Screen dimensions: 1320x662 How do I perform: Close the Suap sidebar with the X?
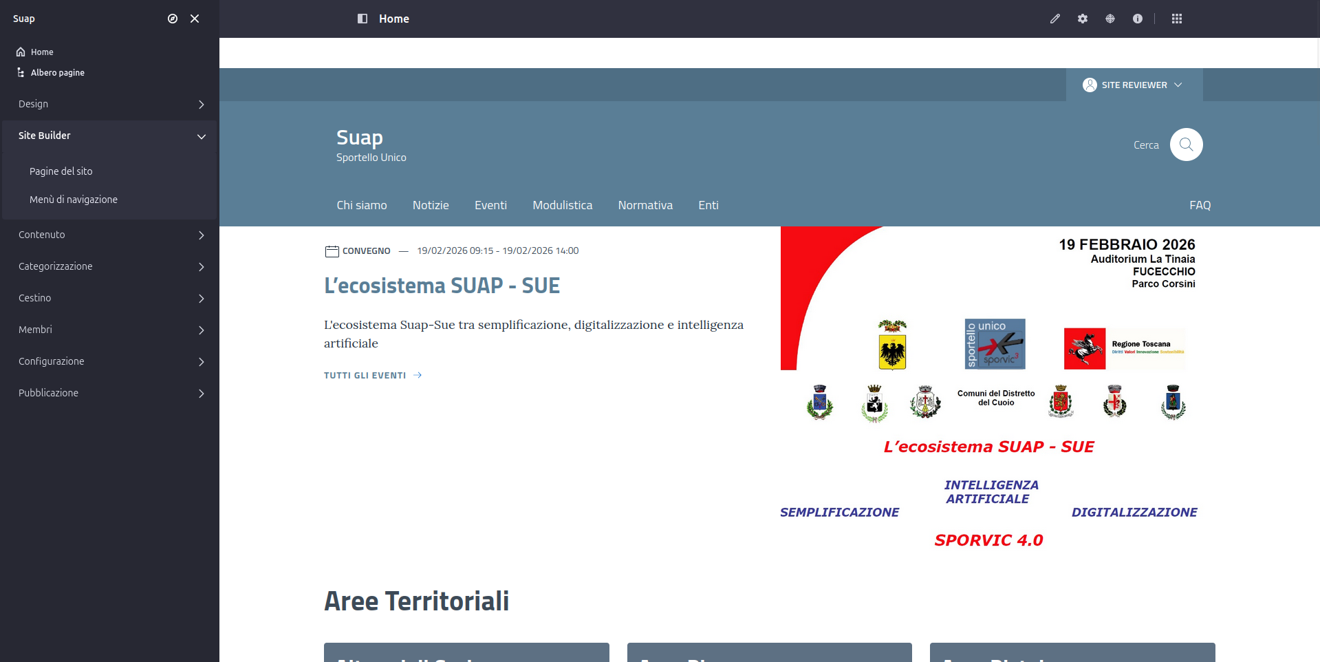click(195, 19)
